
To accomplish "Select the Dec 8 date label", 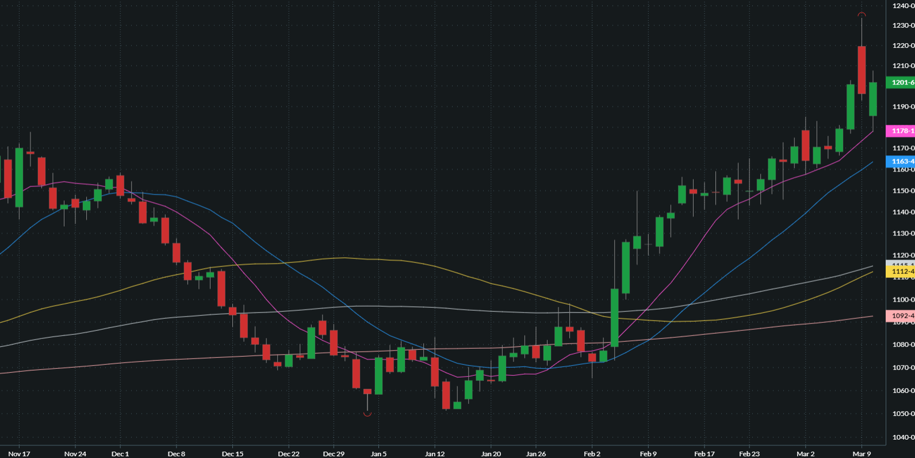I will (177, 453).
